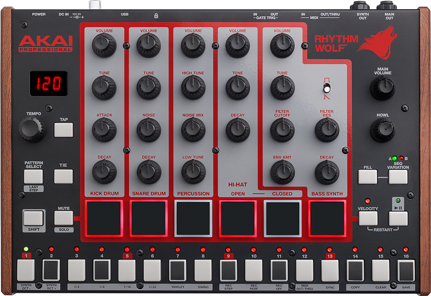Click the 120 tempo LED display
431x296 pixels.
click(x=49, y=84)
